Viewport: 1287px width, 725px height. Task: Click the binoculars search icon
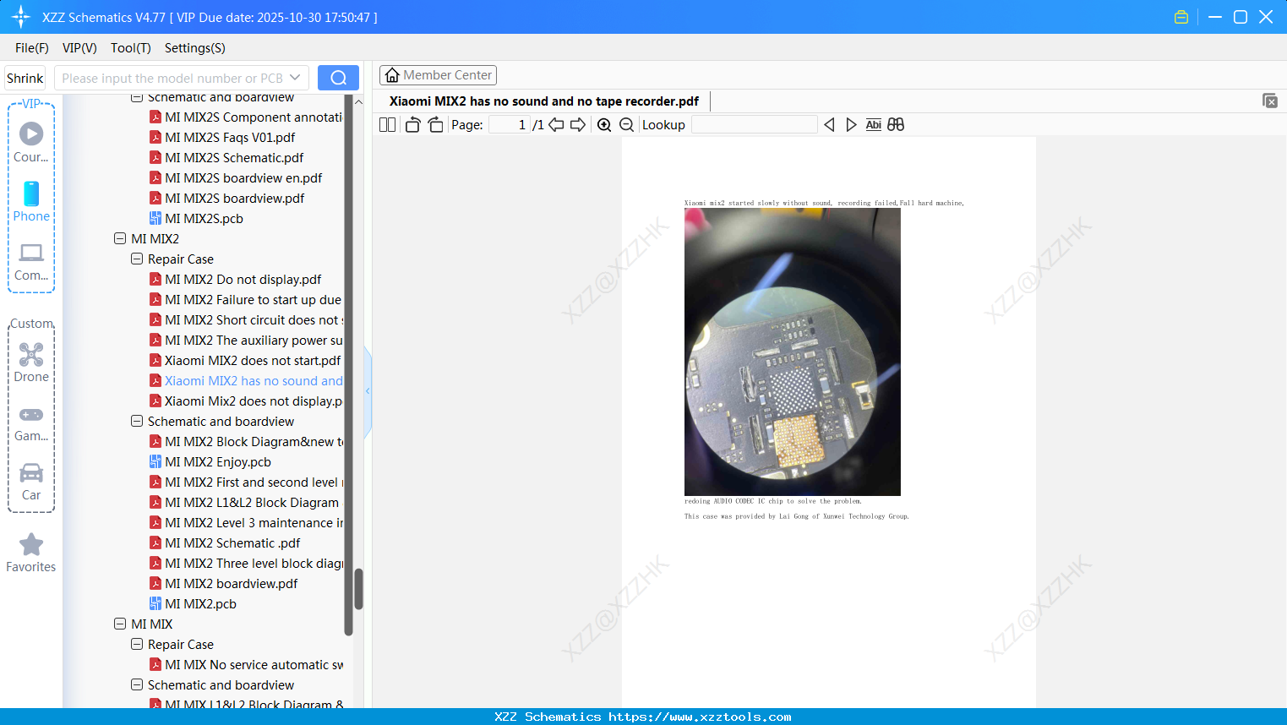[x=896, y=125]
